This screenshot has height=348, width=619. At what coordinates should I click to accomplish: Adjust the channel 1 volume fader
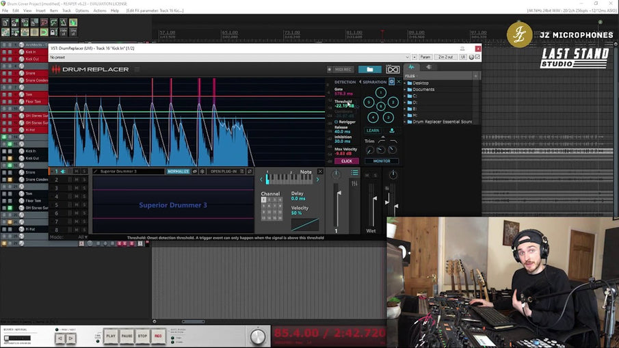pos(339,193)
